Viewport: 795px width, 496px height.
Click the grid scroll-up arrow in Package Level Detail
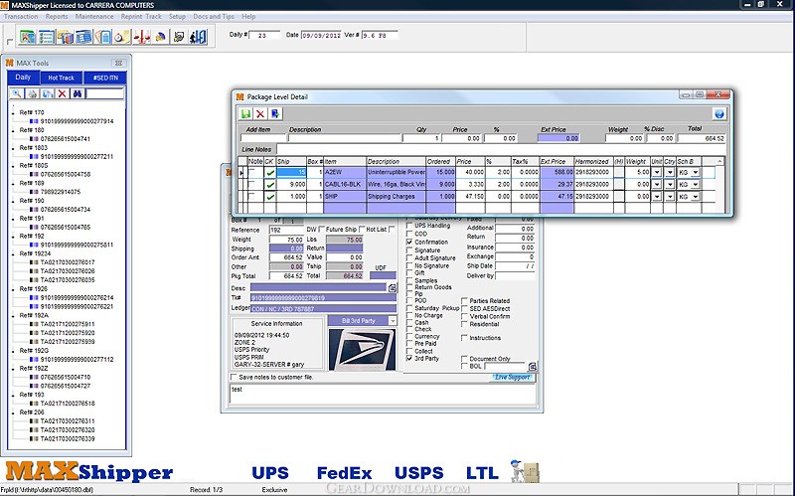pos(719,161)
